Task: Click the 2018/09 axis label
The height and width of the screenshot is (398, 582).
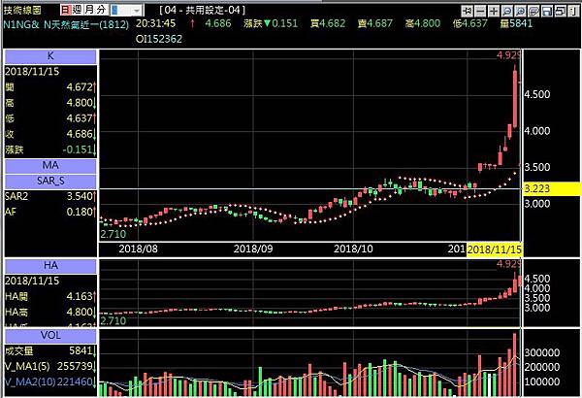Action: (253, 249)
